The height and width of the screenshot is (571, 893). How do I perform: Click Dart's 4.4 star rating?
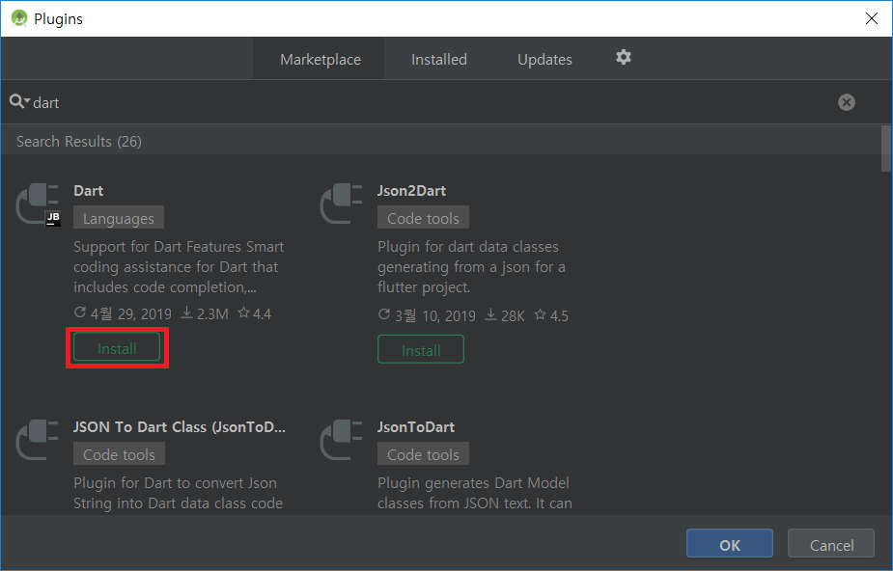pyautogui.click(x=255, y=313)
